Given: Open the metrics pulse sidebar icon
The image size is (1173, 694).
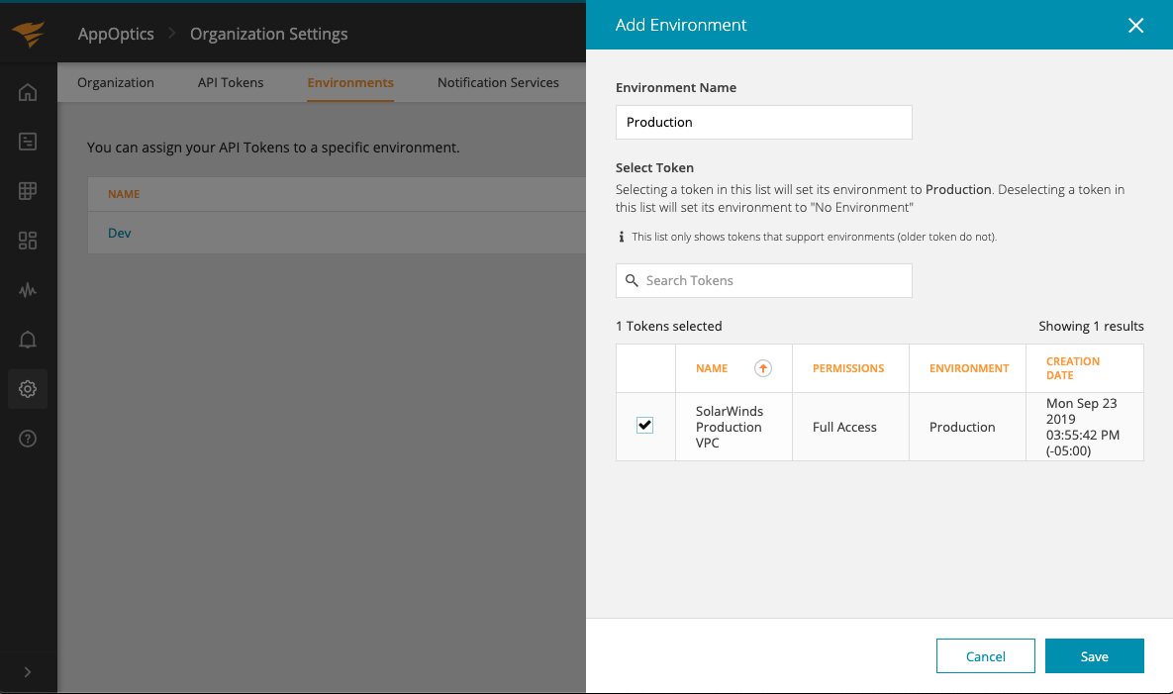Looking at the screenshot, I should pos(28,290).
